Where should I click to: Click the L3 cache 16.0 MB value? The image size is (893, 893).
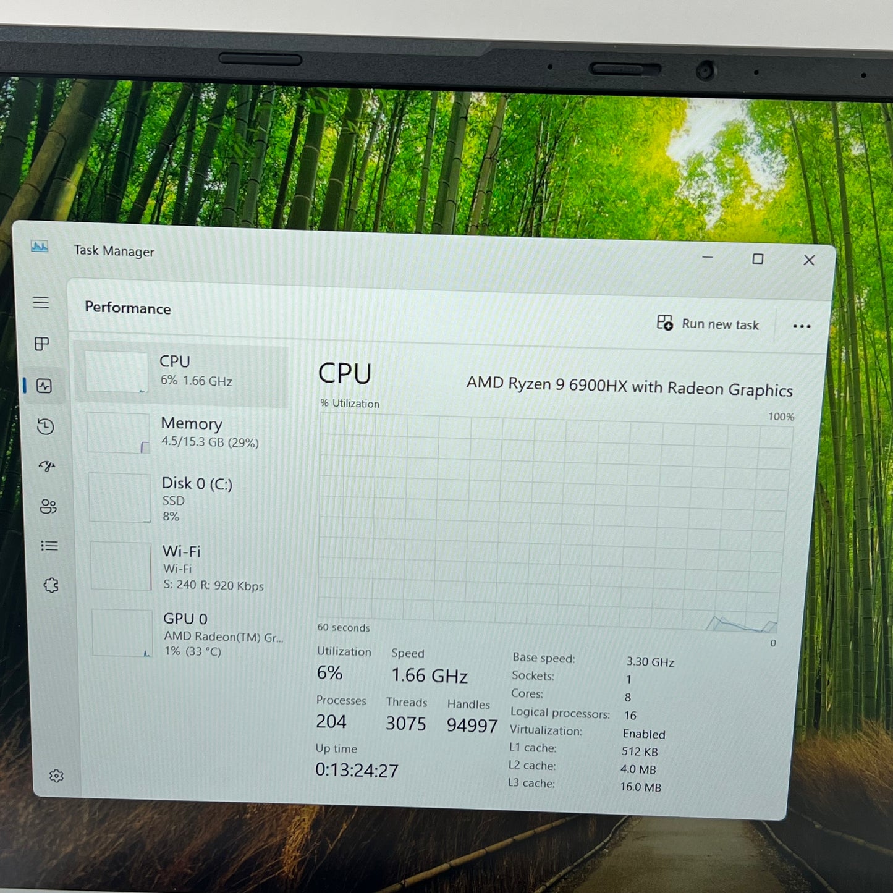[x=641, y=787]
